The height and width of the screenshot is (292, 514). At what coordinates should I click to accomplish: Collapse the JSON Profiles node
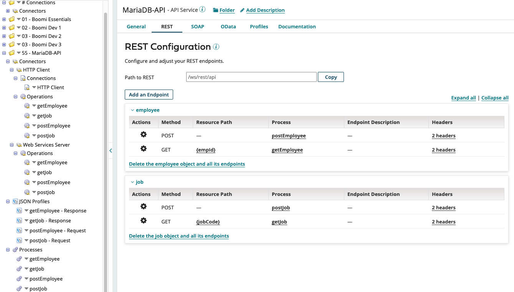tap(8, 201)
